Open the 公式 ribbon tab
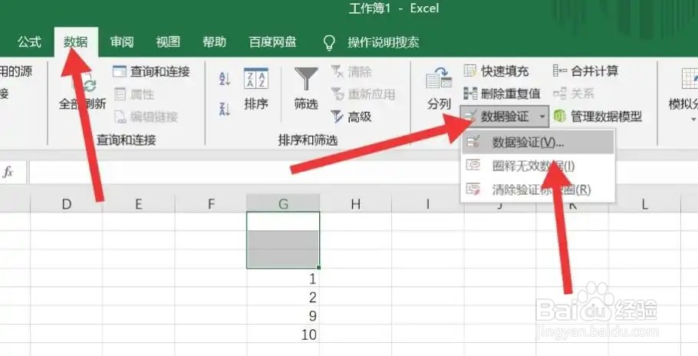Image resolution: width=698 pixels, height=356 pixels. point(29,42)
